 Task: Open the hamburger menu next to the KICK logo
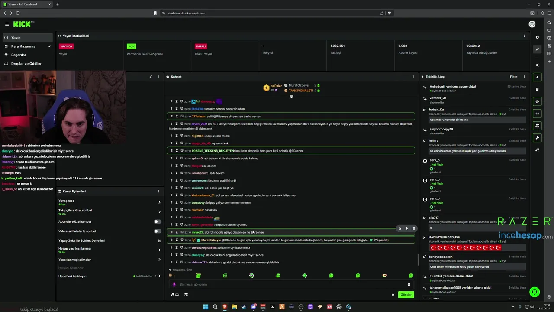(x=7, y=24)
